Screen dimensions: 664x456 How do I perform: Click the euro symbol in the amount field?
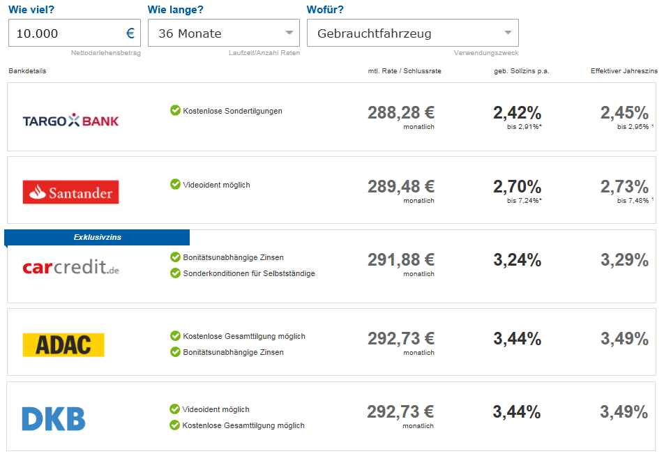click(130, 33)
